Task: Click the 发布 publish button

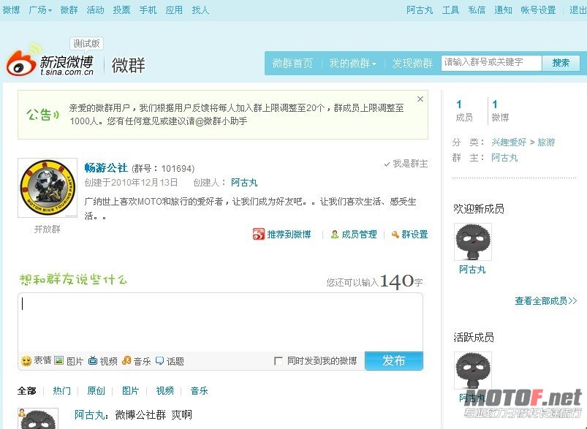Action: coord(394,361)
